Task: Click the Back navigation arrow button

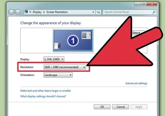Action: 11,12
